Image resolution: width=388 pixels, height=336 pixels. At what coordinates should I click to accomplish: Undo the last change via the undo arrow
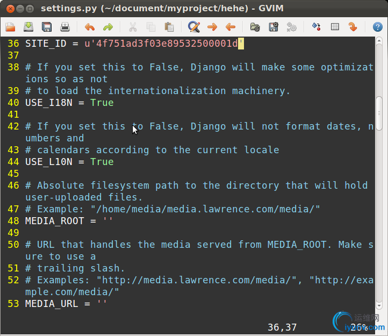(90, 27)
